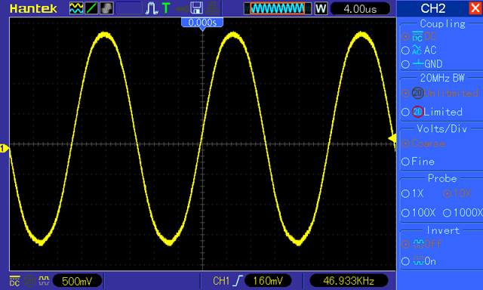
Task: Click the 4.00us timebase readout
Action: [x=360, y=8]
